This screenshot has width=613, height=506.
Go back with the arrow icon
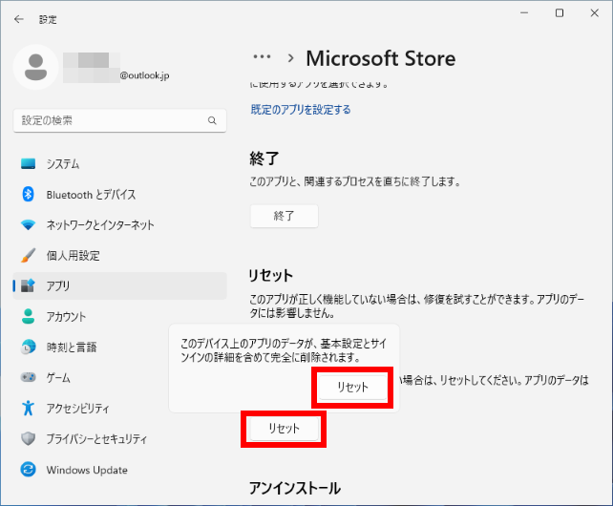(18, 19)
